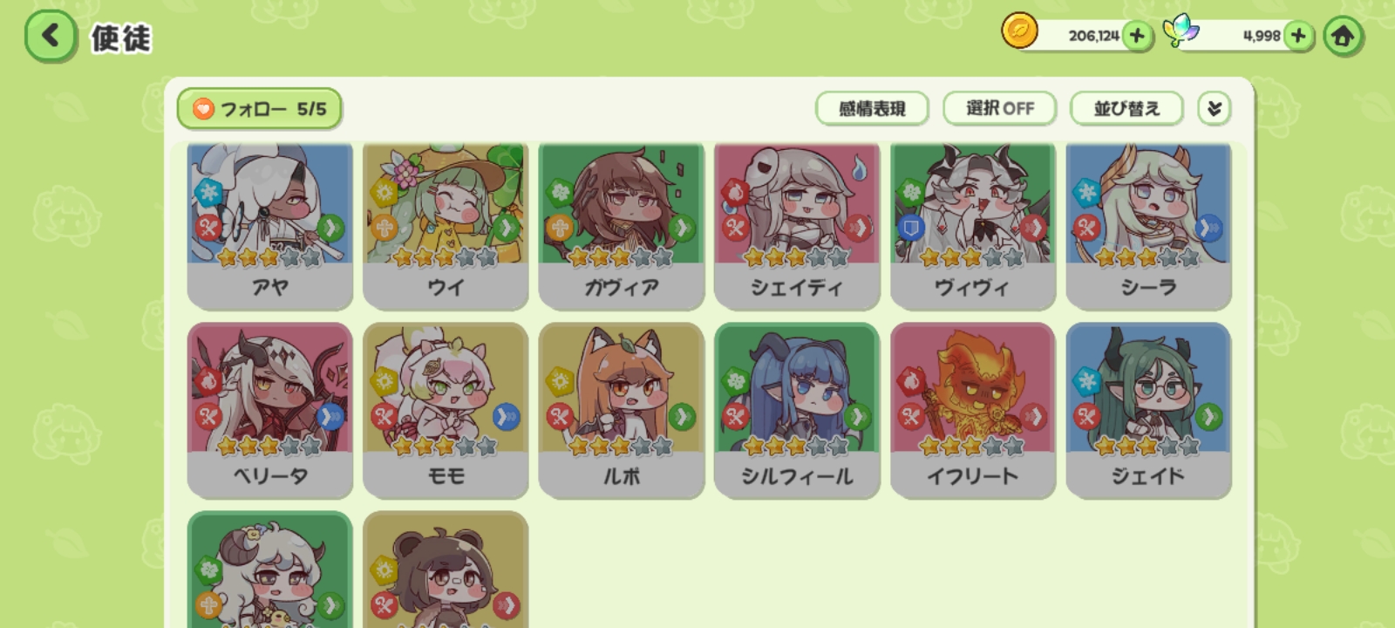Open the 並び替え sort menu
This screenshot has height=628, width=1395.
[x=1126, y=109]
